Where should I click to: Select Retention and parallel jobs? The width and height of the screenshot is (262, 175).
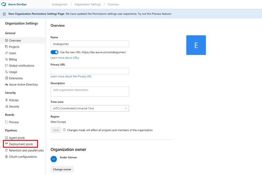point(26,150)
